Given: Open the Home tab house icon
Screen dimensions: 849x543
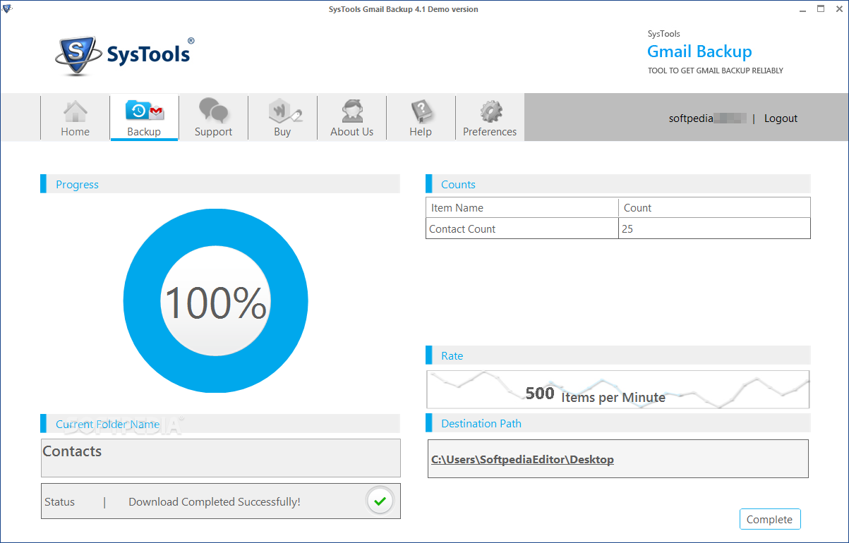Looking at the screenshot, I should tap(75, 111).
